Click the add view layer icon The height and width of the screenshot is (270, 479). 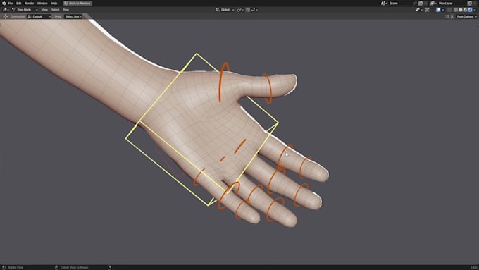coord(470,3)
